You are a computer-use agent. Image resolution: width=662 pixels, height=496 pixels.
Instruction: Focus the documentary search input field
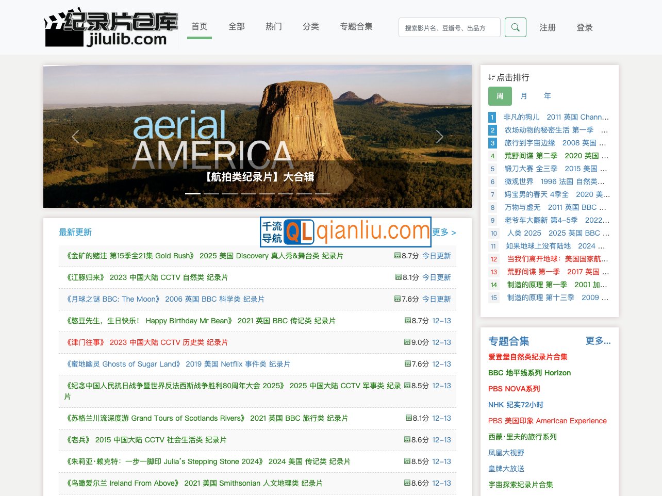pos(449,28)
